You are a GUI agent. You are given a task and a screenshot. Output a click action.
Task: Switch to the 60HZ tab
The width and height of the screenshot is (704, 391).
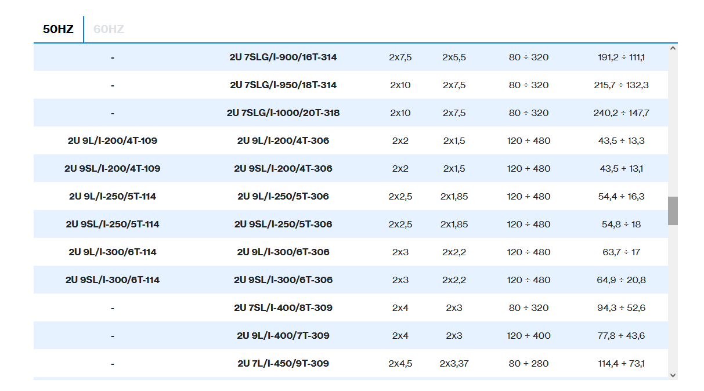(109, 29)
